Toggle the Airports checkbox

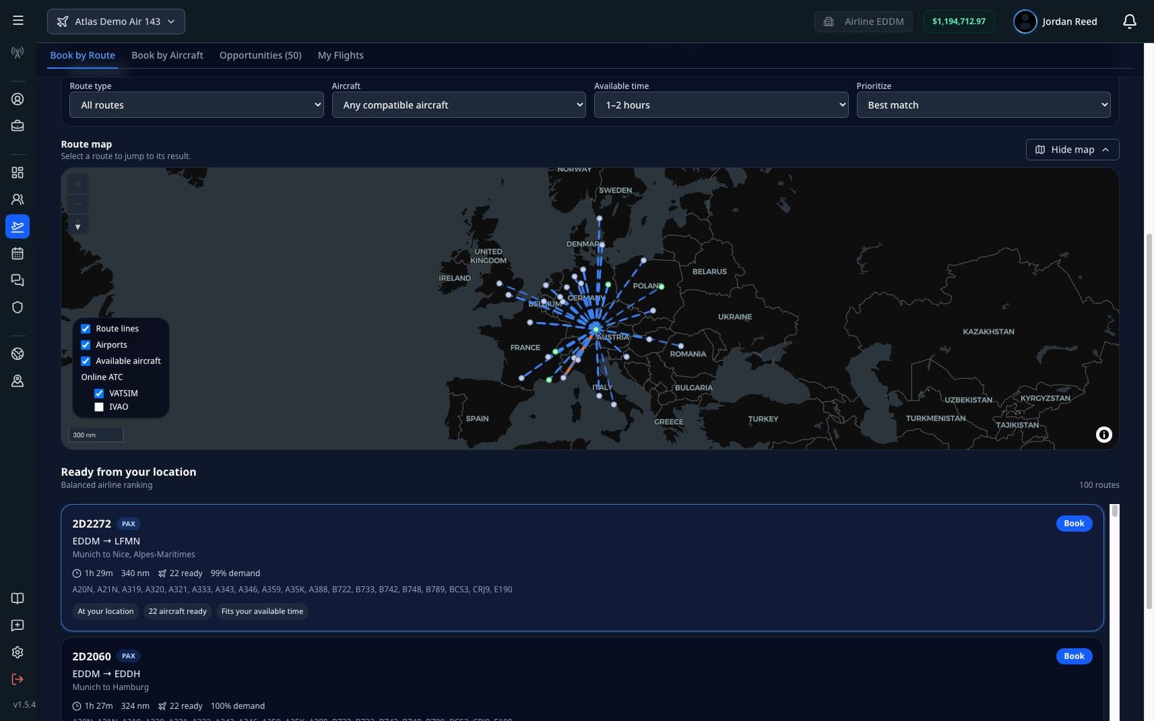coord(86,345)
